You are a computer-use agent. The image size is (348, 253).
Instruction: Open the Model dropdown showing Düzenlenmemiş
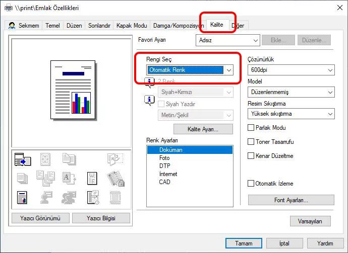(x=291, y=92)
